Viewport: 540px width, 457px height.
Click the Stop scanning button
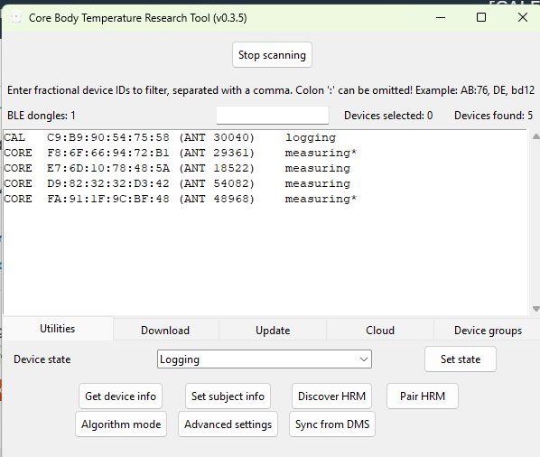point(272,55)
